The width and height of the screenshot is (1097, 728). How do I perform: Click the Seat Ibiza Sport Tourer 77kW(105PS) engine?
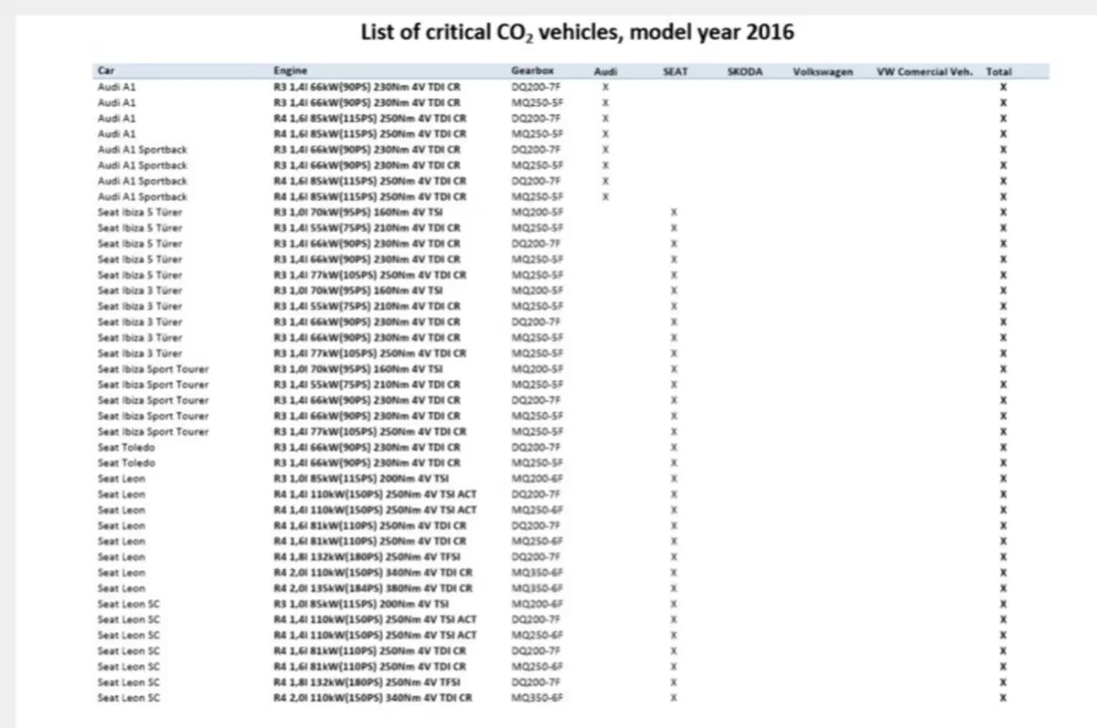(x=370, y=432)
